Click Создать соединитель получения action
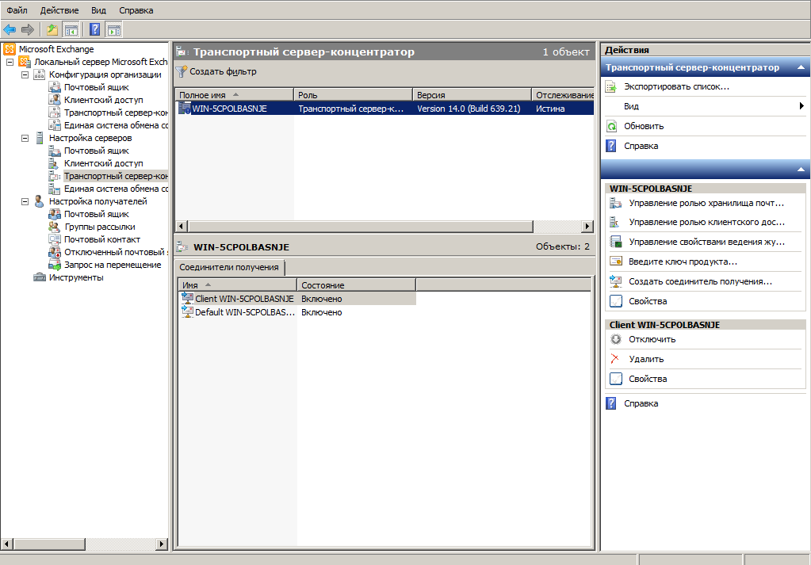Image resolution: width=811 pixels, height=565 pixels. 700,282
